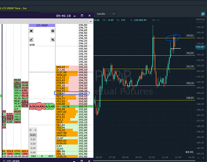Click price 196,80 at the ladder top
The image size is (207, 162).
[x=83, y=25]
